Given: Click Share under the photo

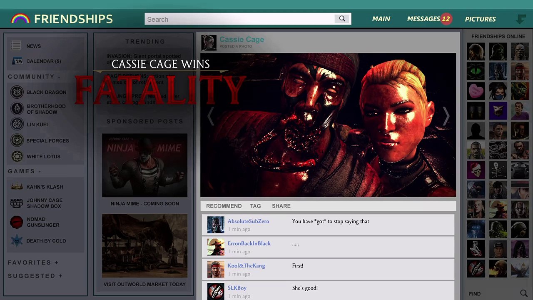Looking at the screenshot, I should tap(281, 206).
